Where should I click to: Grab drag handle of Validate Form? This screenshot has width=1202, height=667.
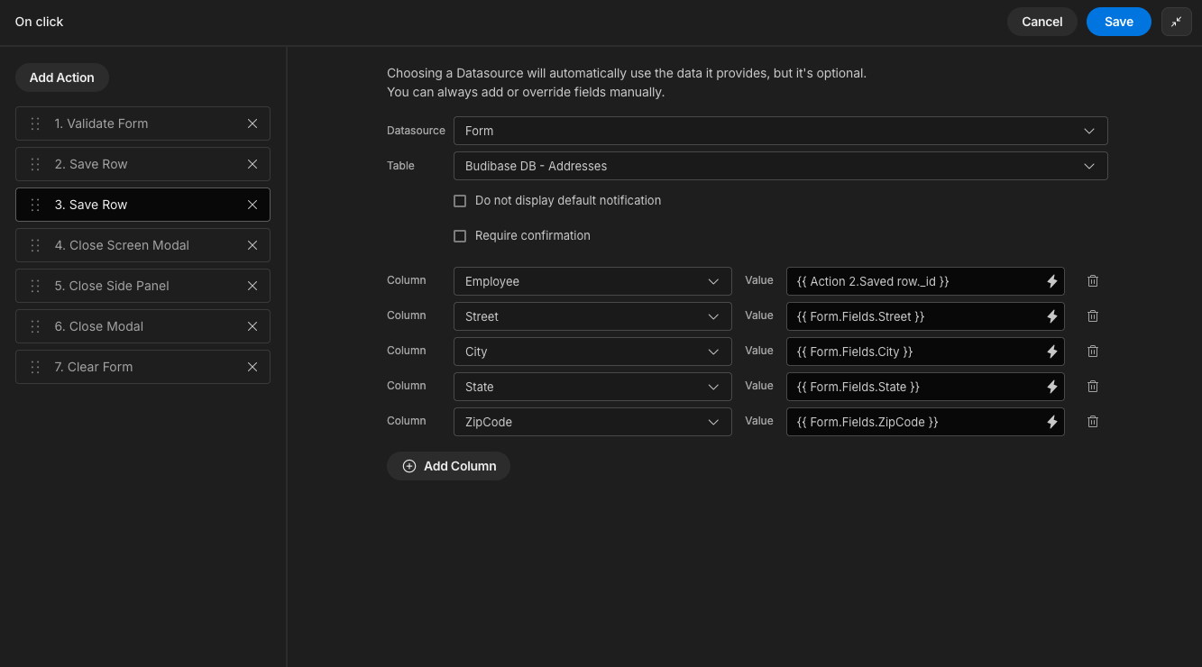pyautogui.click(x=35, y=123)
